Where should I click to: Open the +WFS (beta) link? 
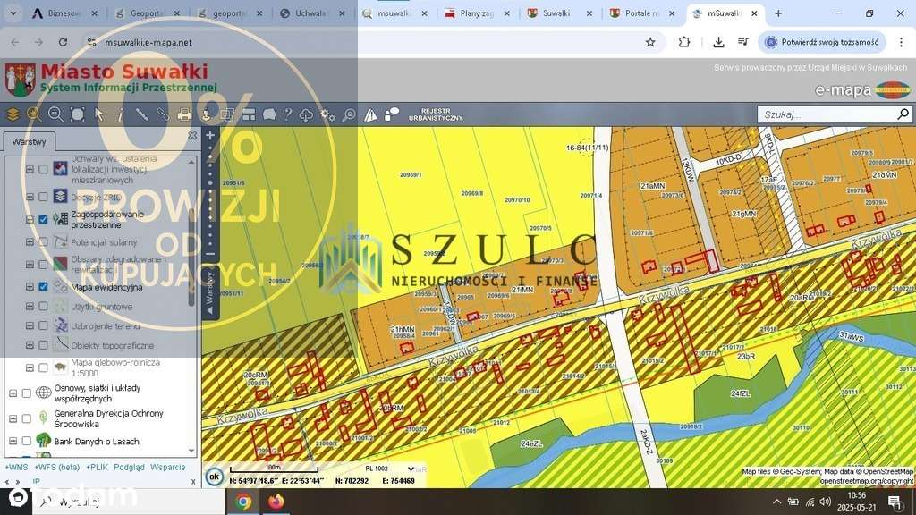[57, 467]
